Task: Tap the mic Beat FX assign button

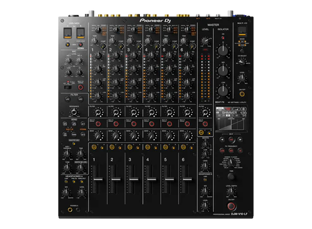Action: tap(80, 87)
